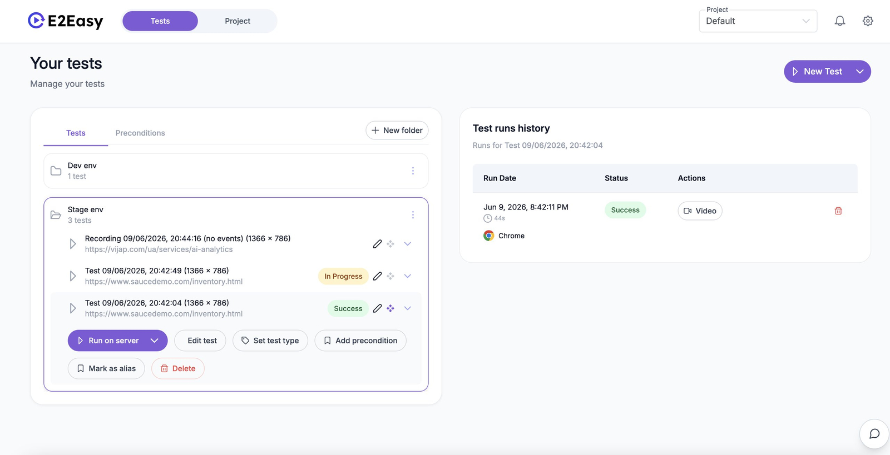The height and width of the screenshot is (455, 890).
Task: Click the Actions column header
Action: (691, 178)
